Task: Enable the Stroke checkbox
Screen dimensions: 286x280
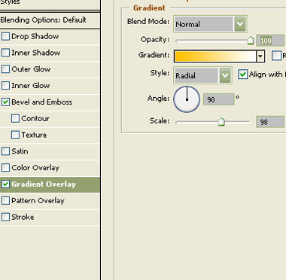Action: (x=5, y=217)
